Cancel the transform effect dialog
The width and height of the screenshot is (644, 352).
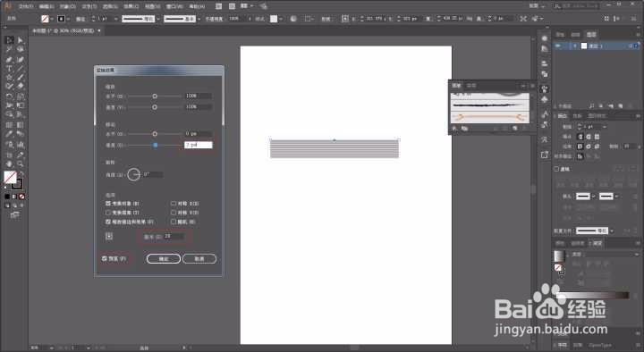tap(199, 259)
